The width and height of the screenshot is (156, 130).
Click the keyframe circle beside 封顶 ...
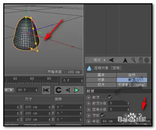[x=89, y=97]
